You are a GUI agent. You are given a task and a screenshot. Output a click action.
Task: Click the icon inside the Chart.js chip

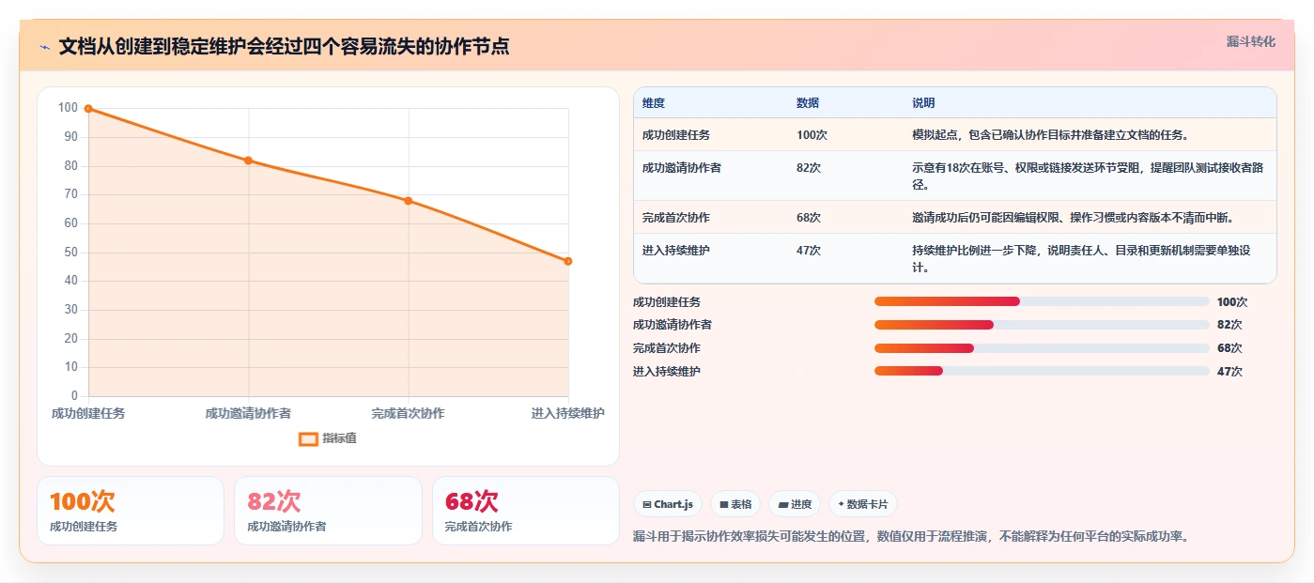647,504
